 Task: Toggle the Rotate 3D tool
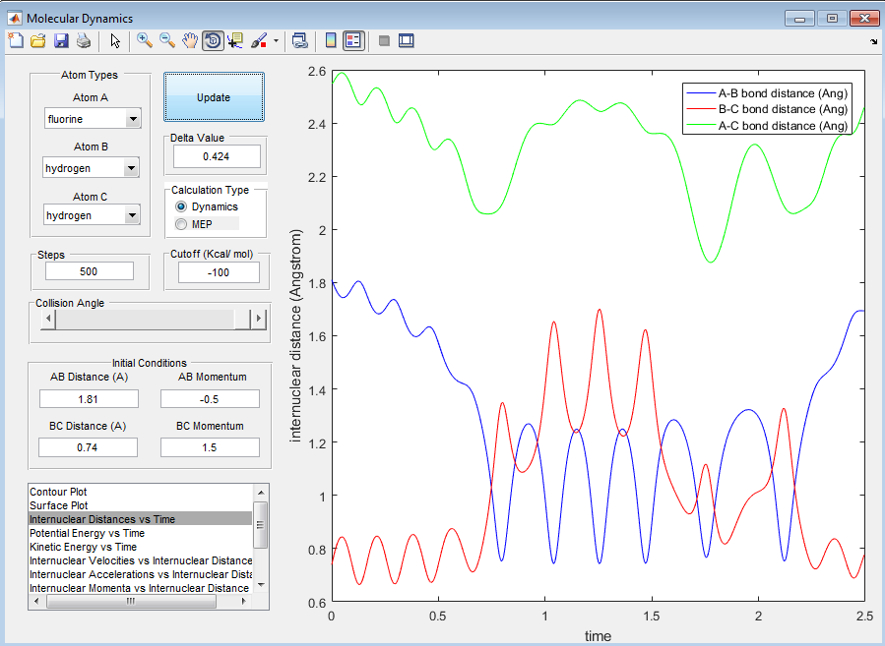coord(213,40)
